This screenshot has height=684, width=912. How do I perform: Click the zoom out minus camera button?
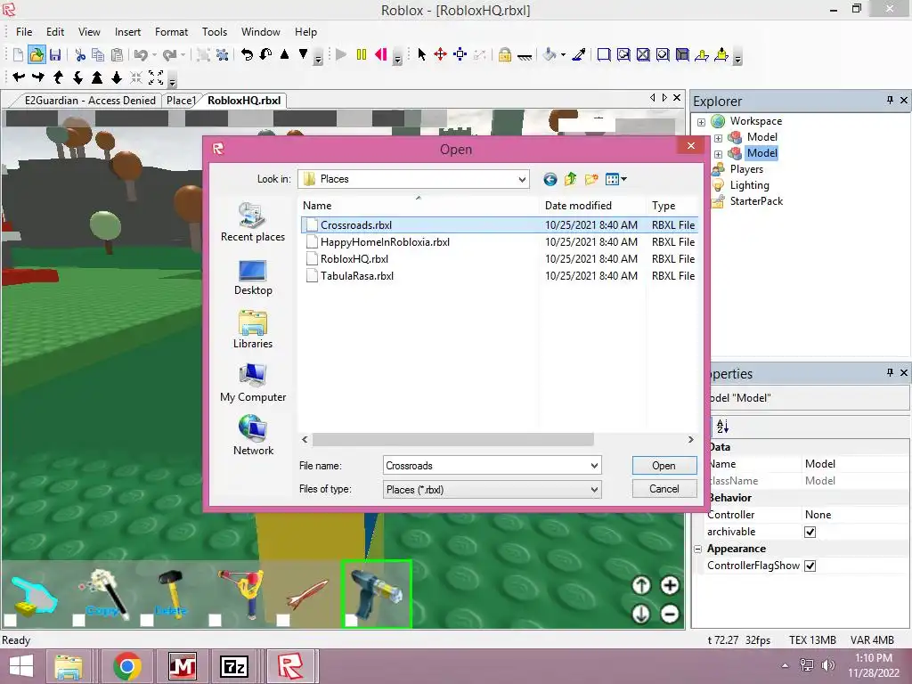click(670, 614)
